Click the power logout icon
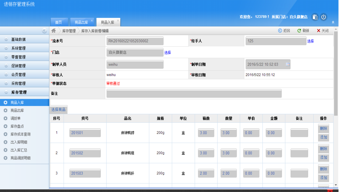The width and height of the screenshot is (339, 192). click(x=324, y=17)
